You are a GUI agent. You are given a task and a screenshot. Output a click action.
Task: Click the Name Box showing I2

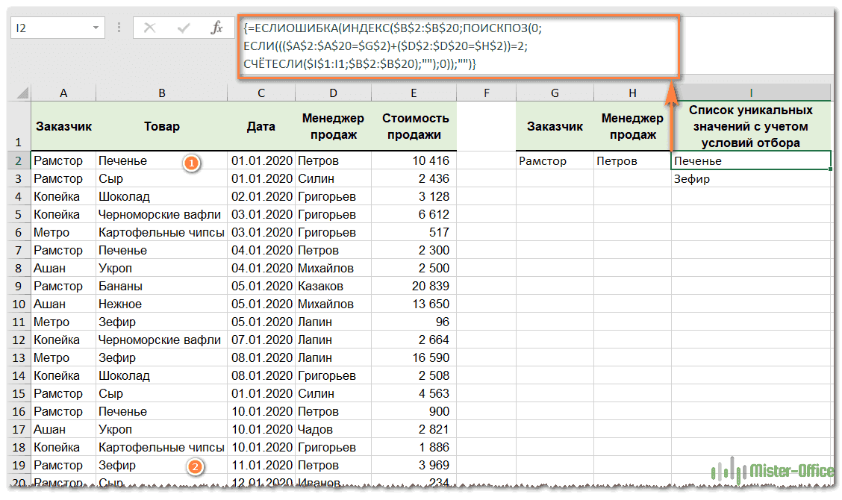coord(49,28)
